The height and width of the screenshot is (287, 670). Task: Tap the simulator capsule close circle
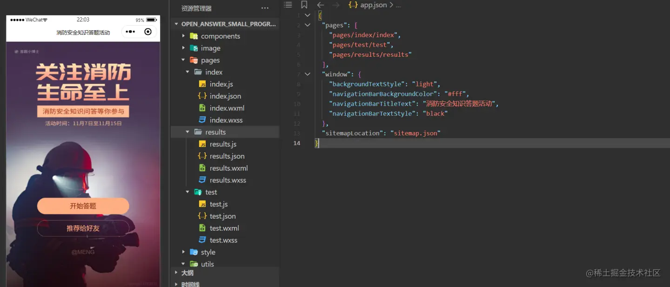(x=148, y=32)
